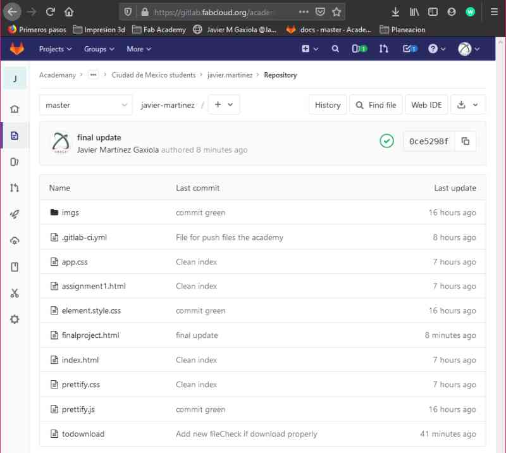Reload the page with the refresh icon
Image resolution: width=506 pixels, height=453 pixels.
tap(50, 12)
